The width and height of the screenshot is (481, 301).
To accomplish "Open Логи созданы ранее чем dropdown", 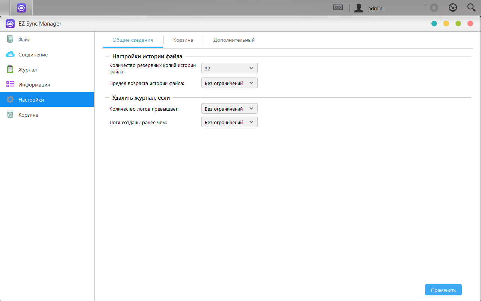I will click(x=230, y=122).
